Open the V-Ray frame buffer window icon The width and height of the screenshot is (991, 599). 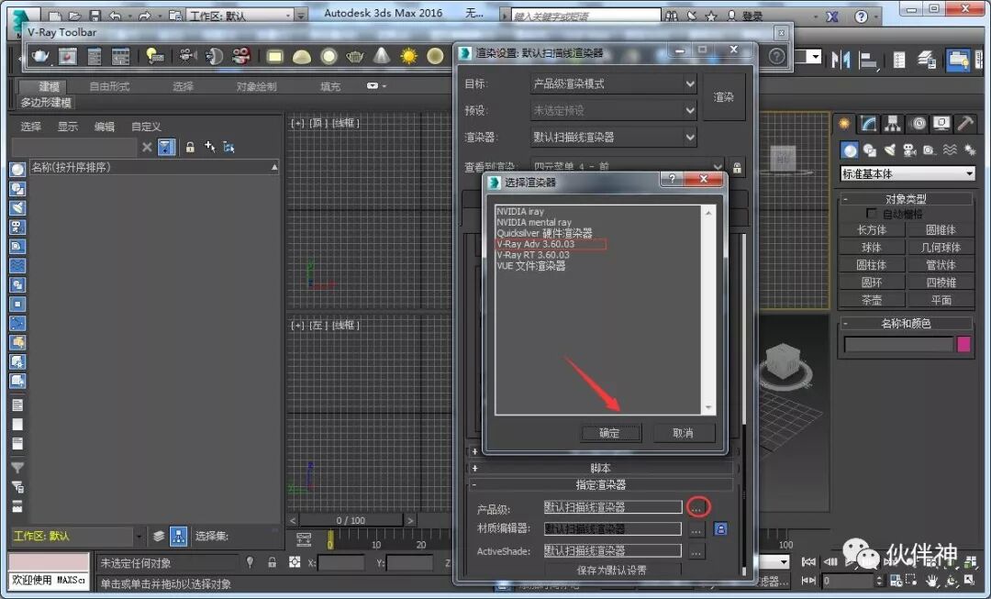(68, 56)
